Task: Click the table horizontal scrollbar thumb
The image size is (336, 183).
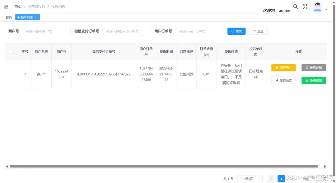Action: (x=164, y=167)
